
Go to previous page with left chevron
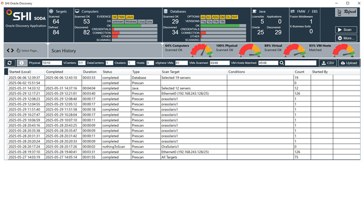[8, 50]
